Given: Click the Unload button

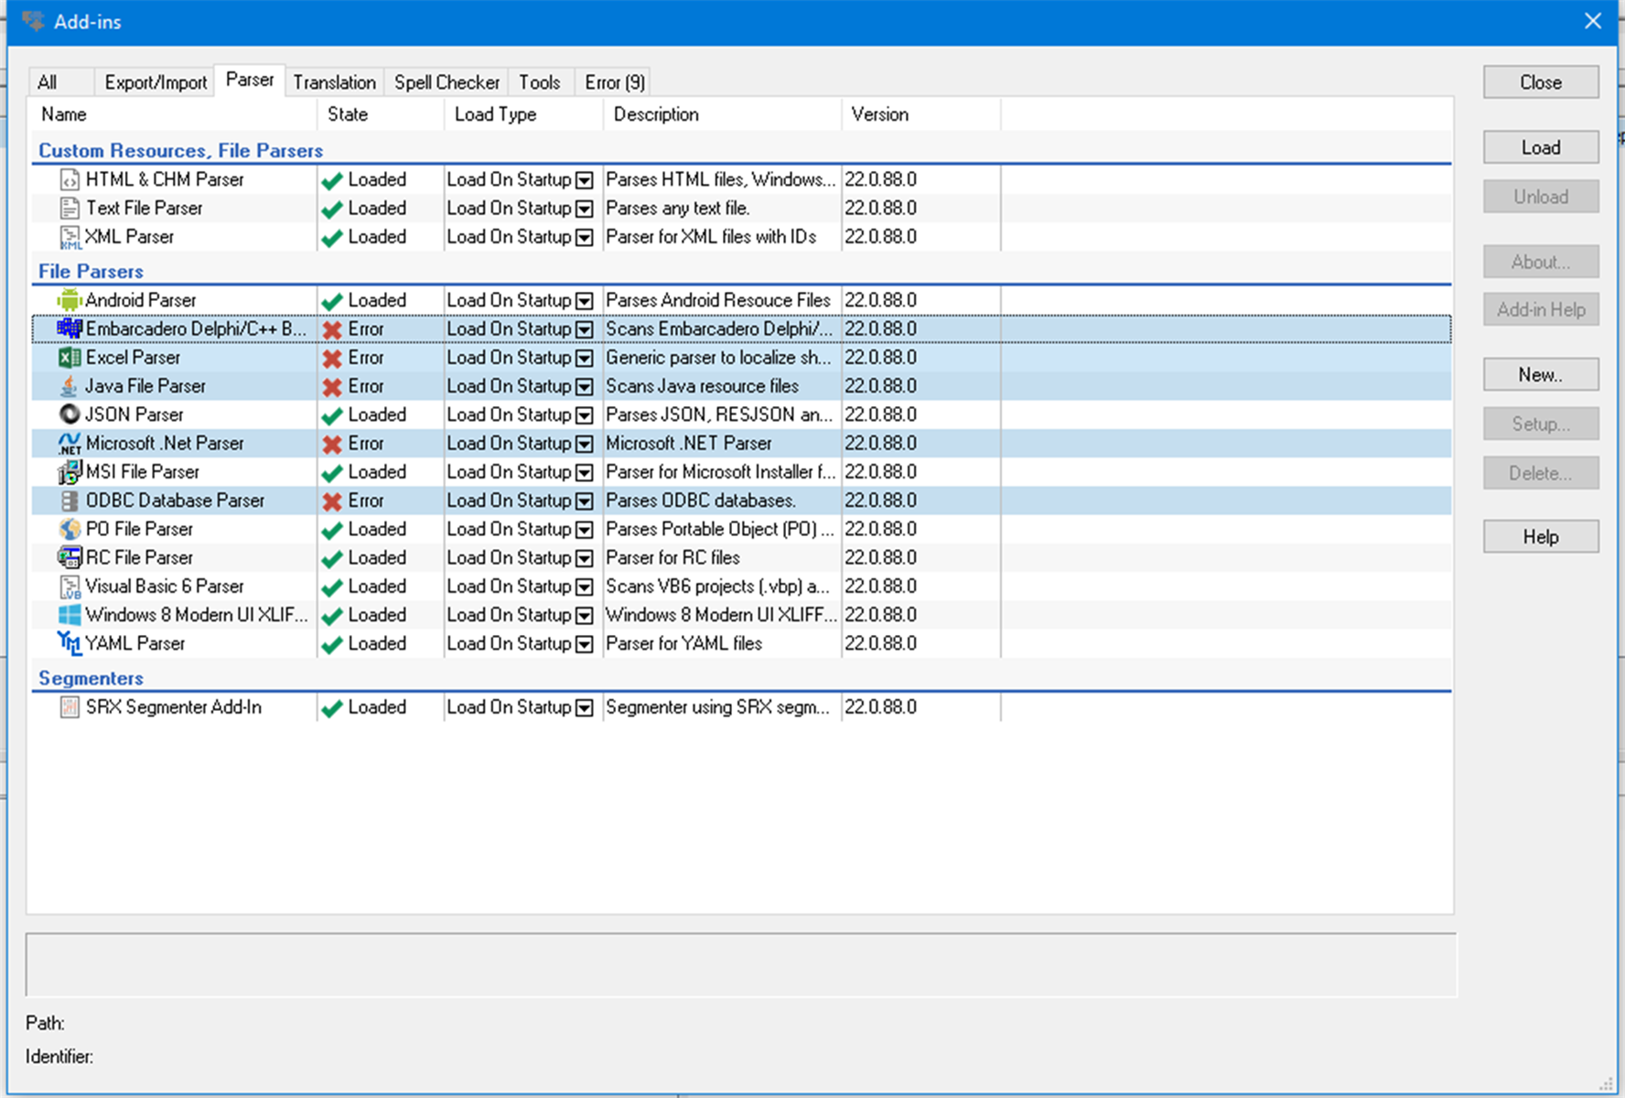Looking at the screenshot, I should click(1541, 197).
